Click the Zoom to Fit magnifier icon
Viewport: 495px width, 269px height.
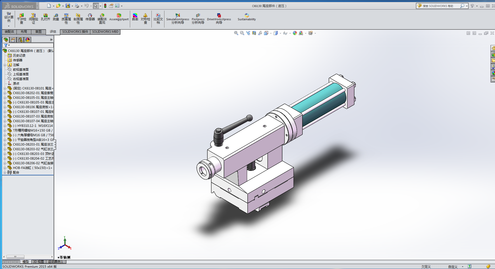236,33
